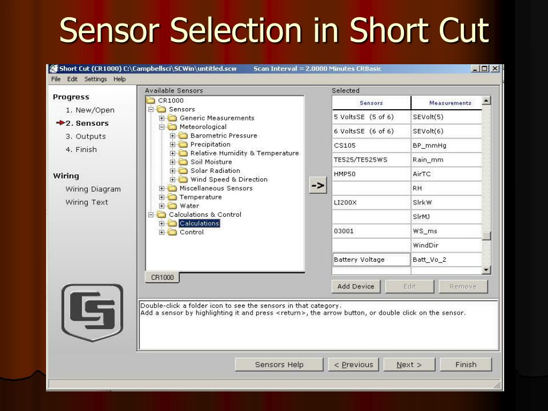Open the Edit menu
This screenshot has width=548, height=411.
[x=72, y=79]
